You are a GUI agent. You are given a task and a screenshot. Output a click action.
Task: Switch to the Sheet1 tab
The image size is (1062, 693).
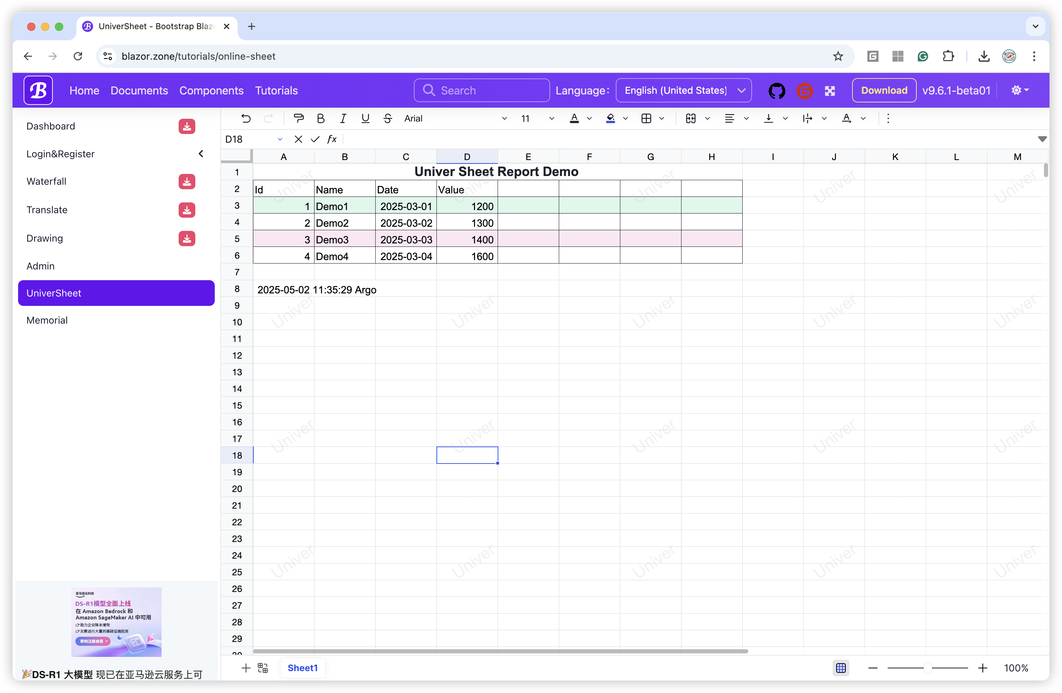click(303, 668)
